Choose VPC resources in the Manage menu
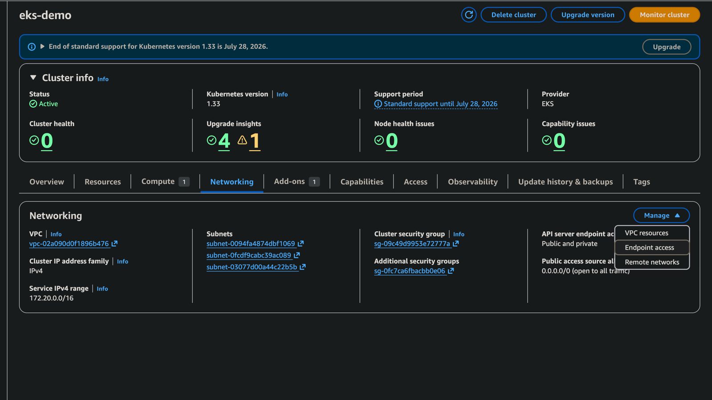The image size is (712, 400). point(646,233)
